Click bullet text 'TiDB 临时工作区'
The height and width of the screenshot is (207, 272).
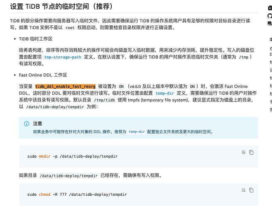(36, 39)
